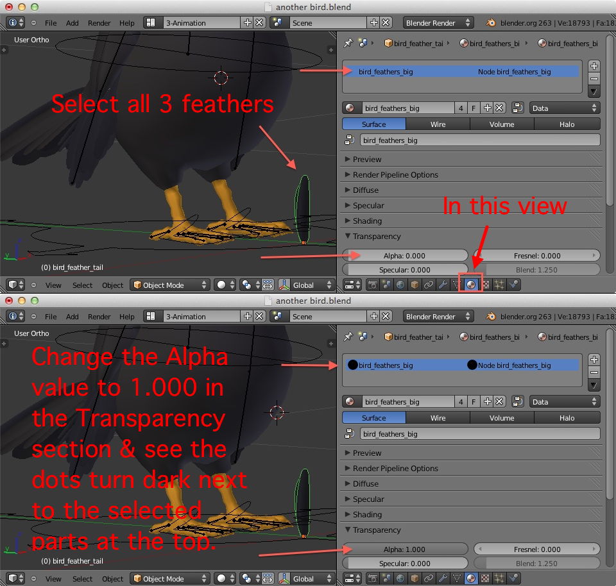Toggle the F fake user button in the upper window

(x=474, y=108)
